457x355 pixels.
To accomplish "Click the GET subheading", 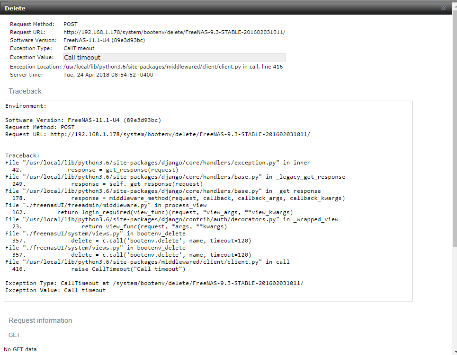I will (x=14, y=335).
